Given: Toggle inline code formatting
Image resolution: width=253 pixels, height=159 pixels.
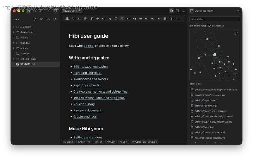Looking at the screenshot, I should pyautogui.click(x=104, y=19).
